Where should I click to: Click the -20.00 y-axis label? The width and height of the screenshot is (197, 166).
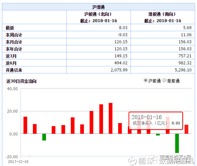(12, 157)
